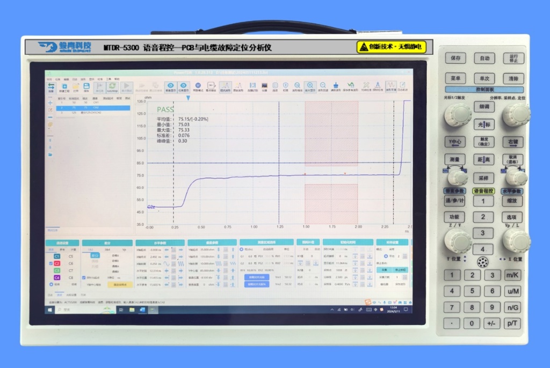
Task: Click the upper blue button under G2 row
Action: [x=257, y=277]
